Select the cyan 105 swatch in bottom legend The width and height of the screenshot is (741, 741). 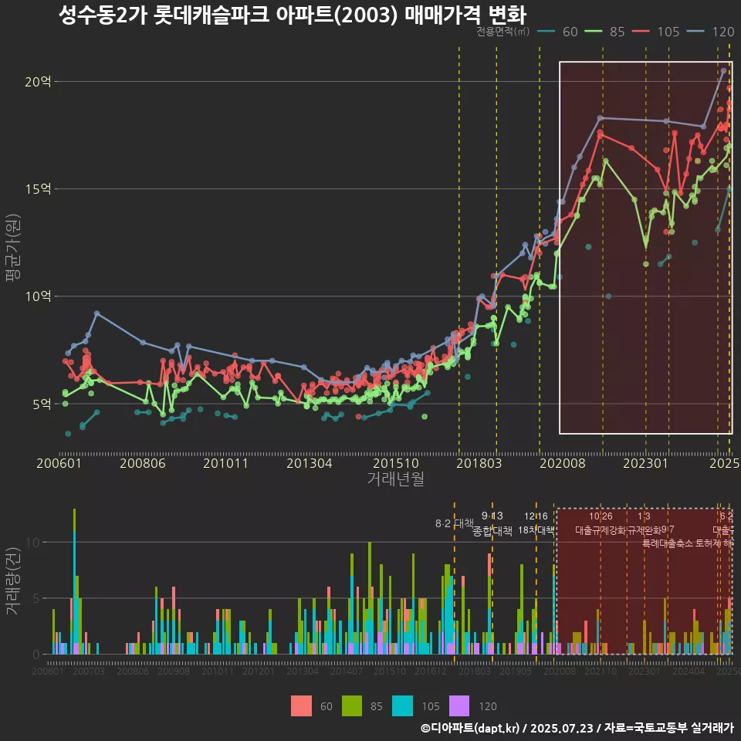point(402,706)
